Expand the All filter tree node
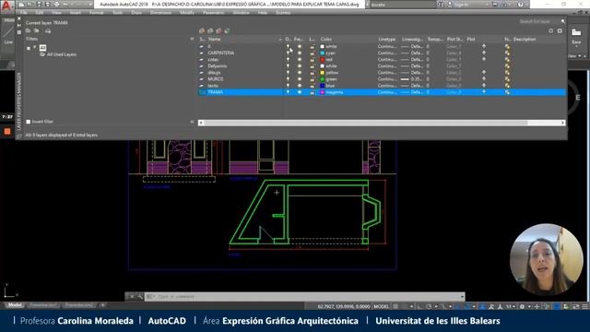Image resolution: width=590 pixels, height=332 pixels. click(x=29, y=48)
